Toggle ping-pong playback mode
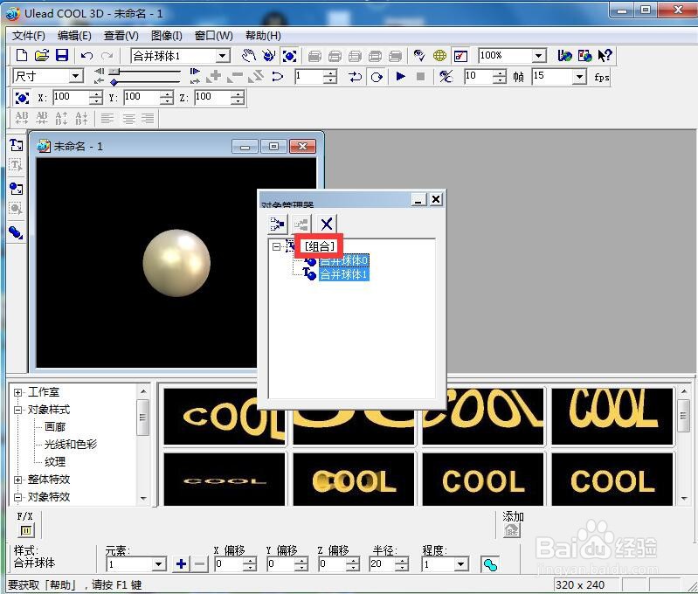The image size is (698, 594). [356, 77]
